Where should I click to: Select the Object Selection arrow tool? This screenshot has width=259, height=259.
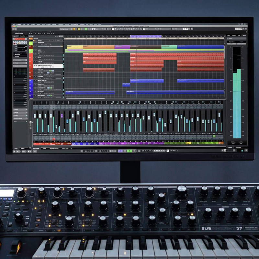pos(113,29)
